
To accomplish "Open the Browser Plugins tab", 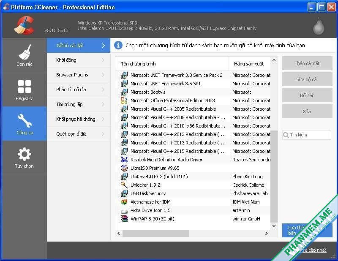I will (79, 75).
